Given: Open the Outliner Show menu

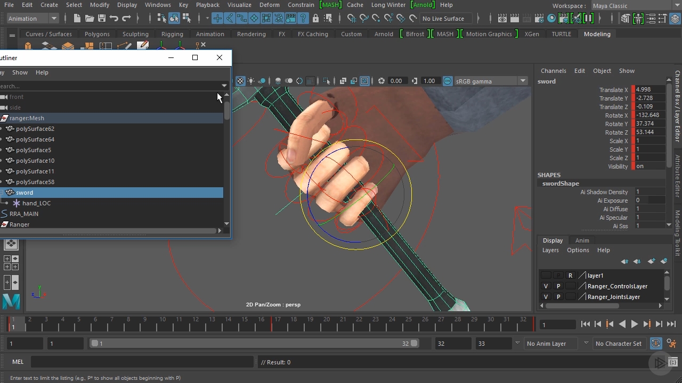Looking at the screenshot, I should [20, 72].
